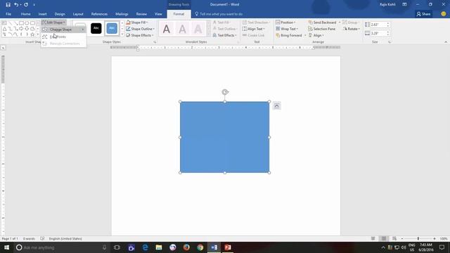This screenshot has height=253, width=450.
Task: Choose Edit Points from the menu
Action: tap(63, 37)
